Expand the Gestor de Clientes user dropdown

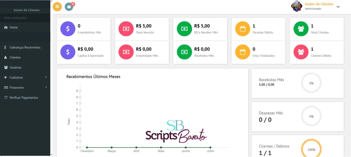(x=338, y=7)
